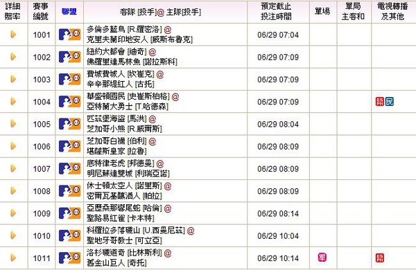Click deadline time 06/29 08:04

(x=278, y=124)
